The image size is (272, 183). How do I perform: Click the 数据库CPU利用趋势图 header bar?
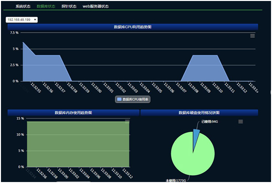click(x=133, y=27)
